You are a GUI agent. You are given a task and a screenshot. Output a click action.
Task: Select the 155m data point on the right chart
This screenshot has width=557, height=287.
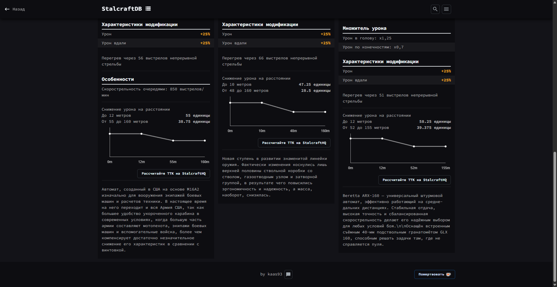pos(446,147)
